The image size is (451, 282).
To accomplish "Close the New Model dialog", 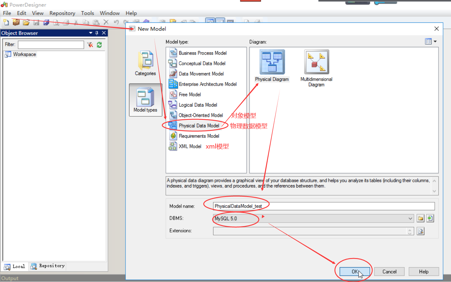I will (x=436, y=29).
